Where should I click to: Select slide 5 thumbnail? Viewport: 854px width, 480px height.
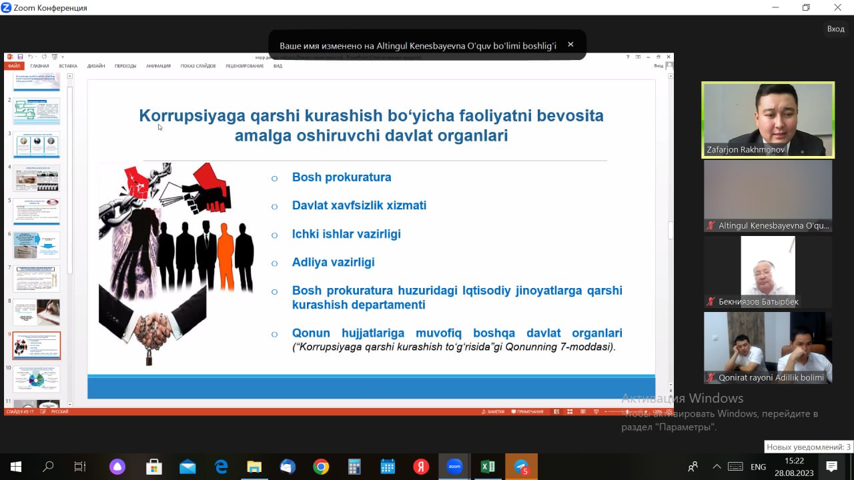pos(37,212)
